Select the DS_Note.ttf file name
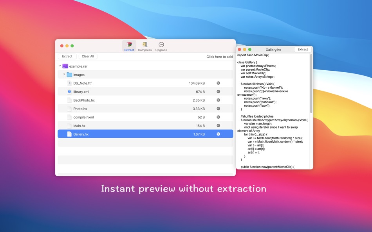This screenshot has height=232, width=372. coord(82,83)
